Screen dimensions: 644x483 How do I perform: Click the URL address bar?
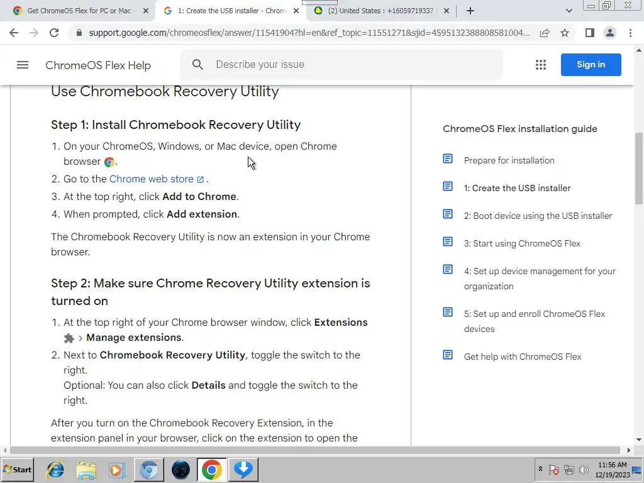tap(309, 33)
